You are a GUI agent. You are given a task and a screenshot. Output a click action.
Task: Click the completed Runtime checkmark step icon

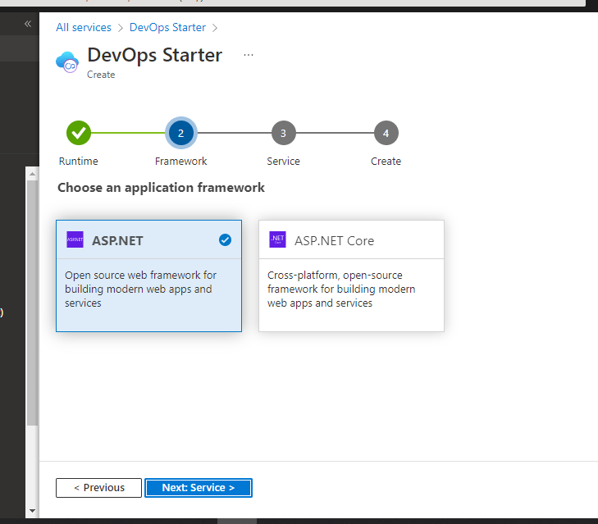pyautogui.click(x=79, y=132)
